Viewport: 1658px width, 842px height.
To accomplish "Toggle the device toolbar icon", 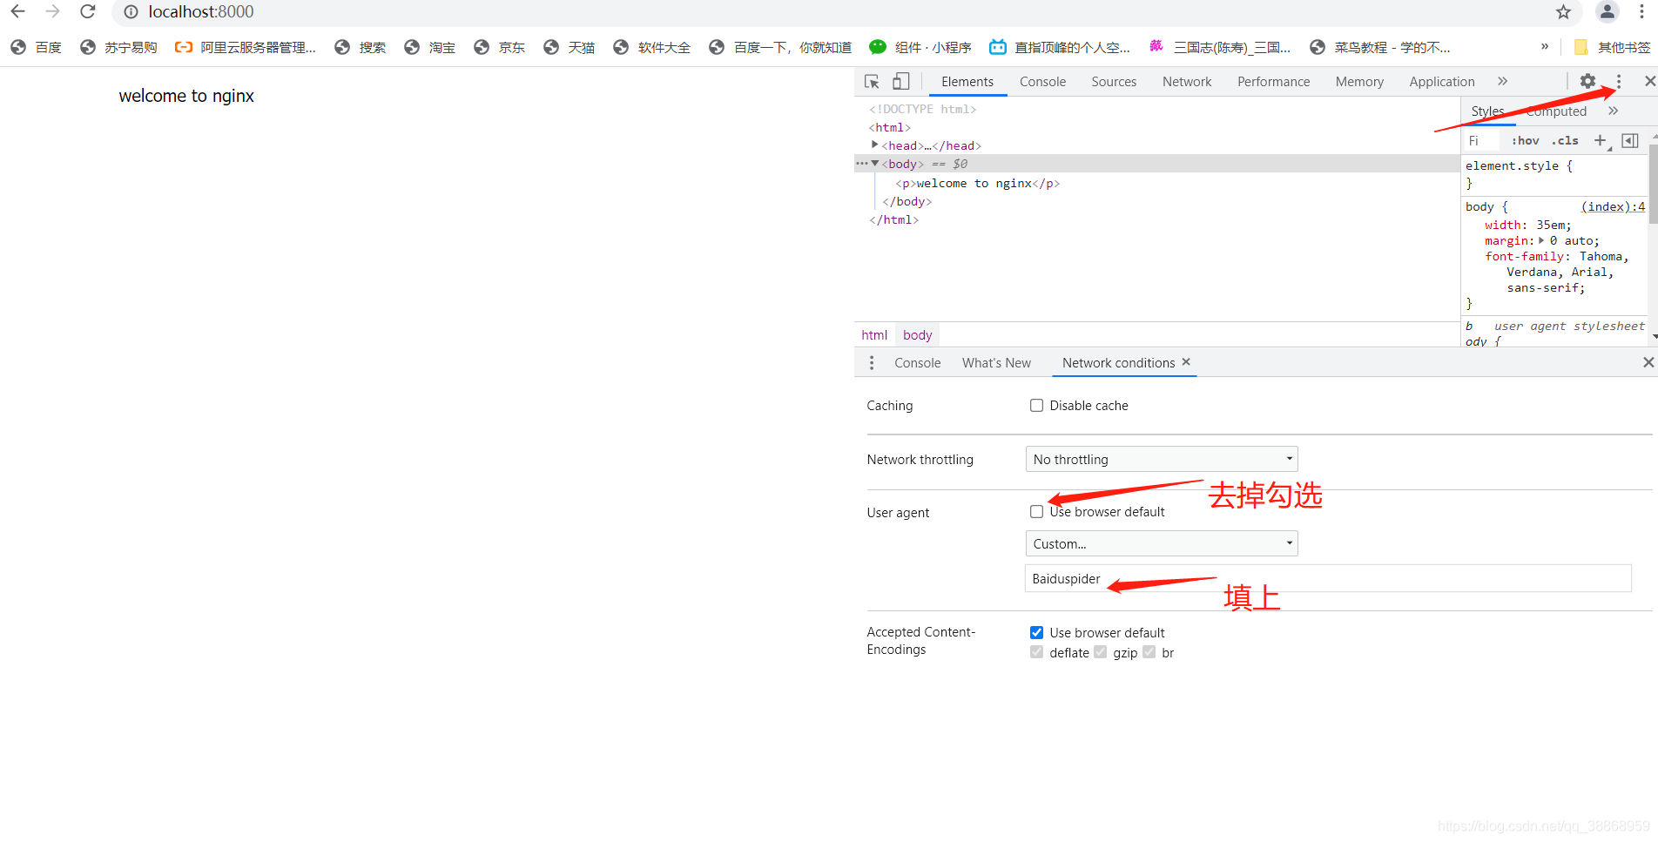I will pyautogui.click(x=900, y=82).
